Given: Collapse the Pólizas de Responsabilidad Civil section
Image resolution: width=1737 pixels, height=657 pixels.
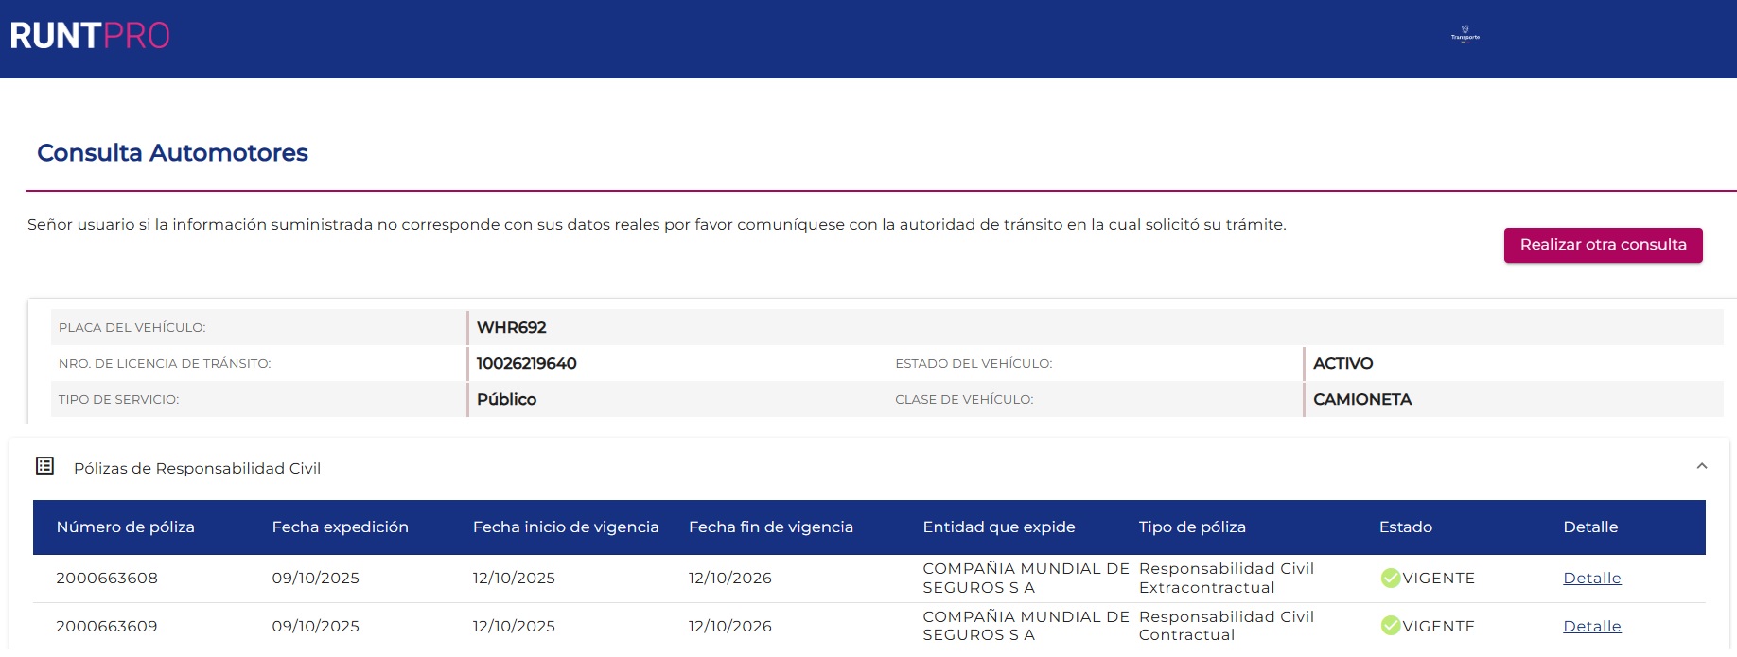Looking at the screenshot, I should [x=1701, y=466].
